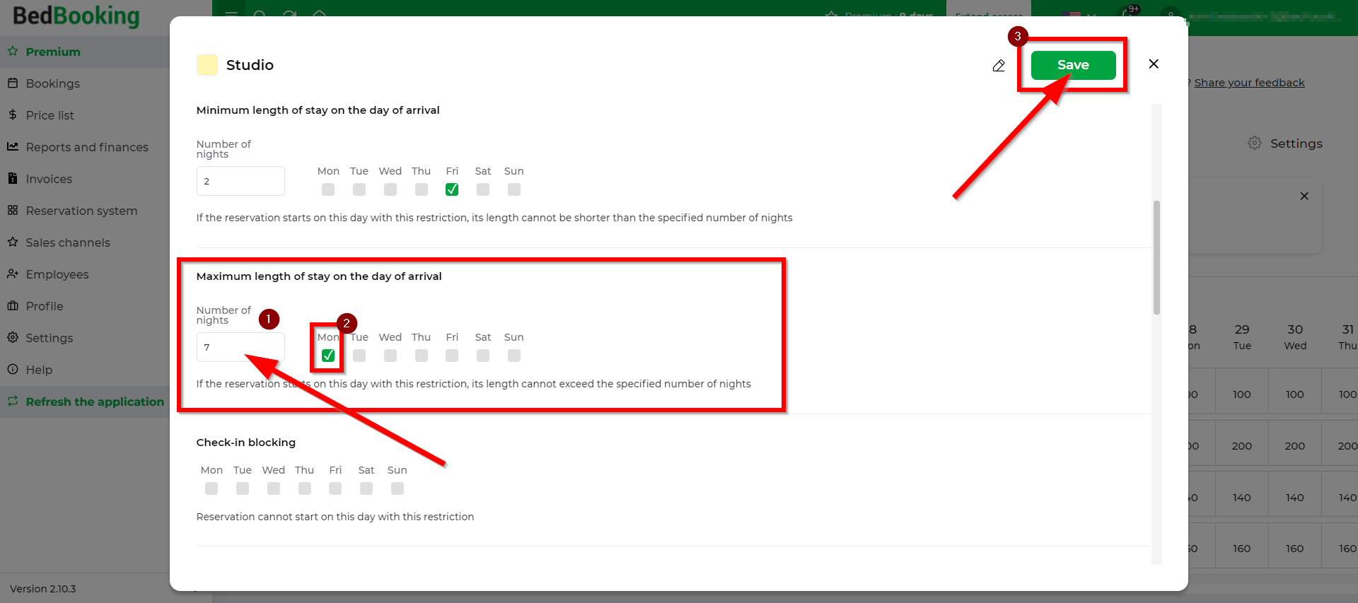Tick Sat under Minimum length of stay
The width and height of the screenshot is (1358, 603).
(x=483, y=189)
